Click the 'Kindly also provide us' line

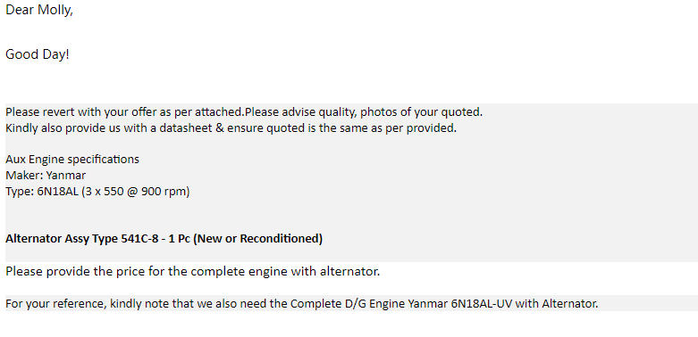click(231, 128)
